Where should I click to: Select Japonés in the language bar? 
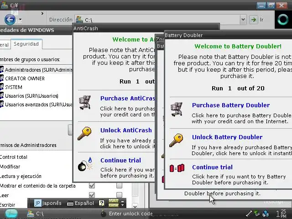[x=52, y=203]
